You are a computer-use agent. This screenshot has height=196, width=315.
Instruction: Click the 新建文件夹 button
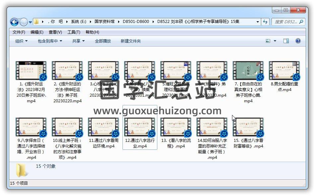130,41
